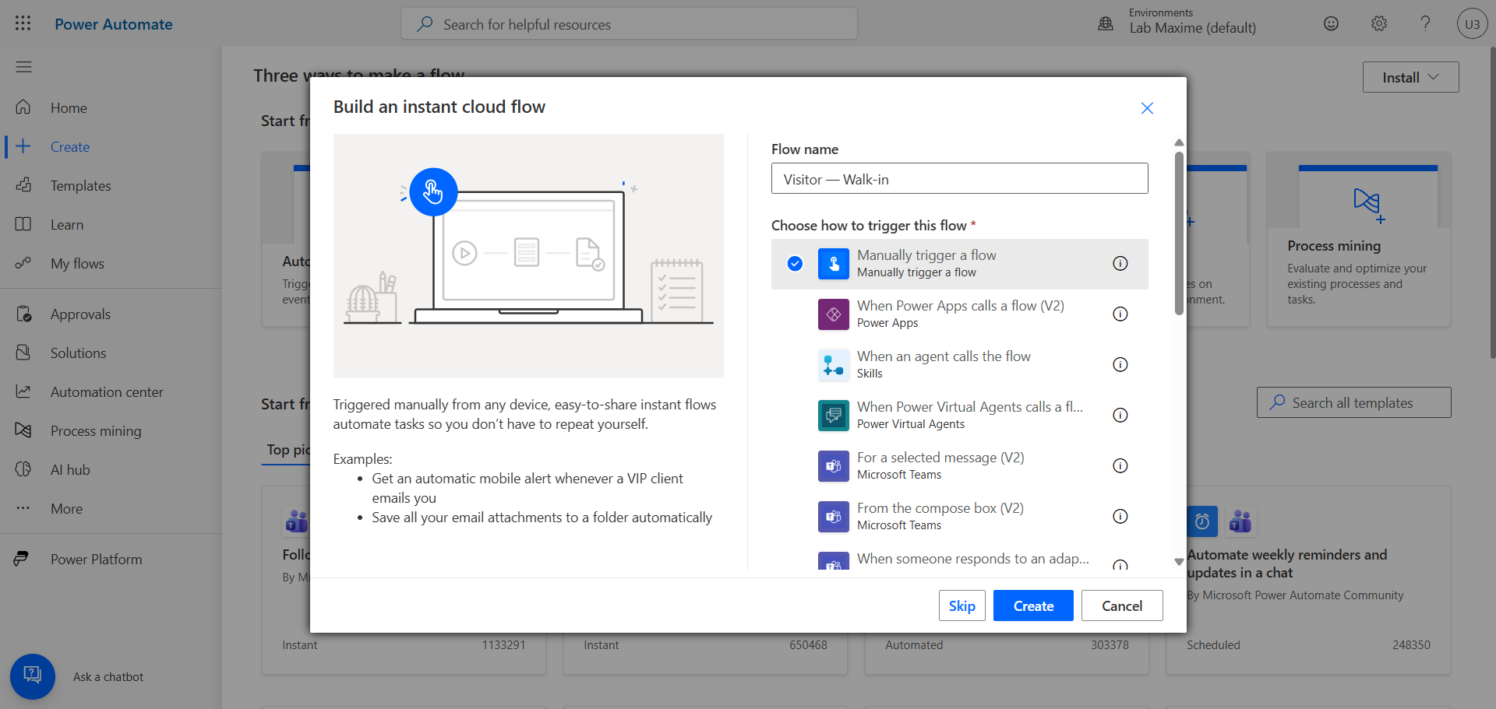Click the Teams icon for compose box trigger
The height and width of the screenshot is (709, 1496).
(834, 517)
